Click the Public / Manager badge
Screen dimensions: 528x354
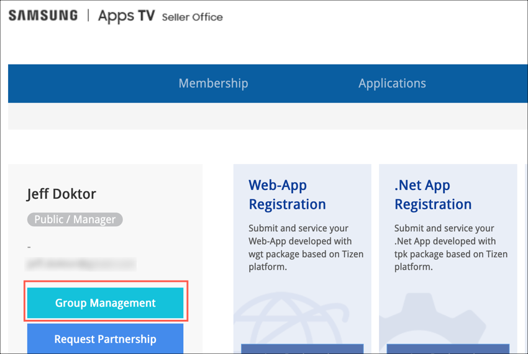(75, 219)
